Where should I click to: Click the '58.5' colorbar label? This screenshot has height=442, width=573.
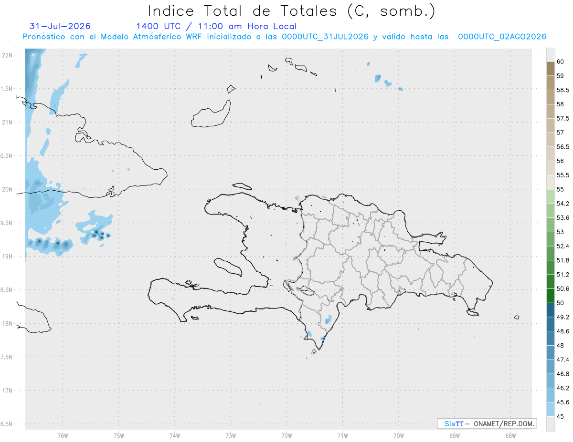coord(562,90)
